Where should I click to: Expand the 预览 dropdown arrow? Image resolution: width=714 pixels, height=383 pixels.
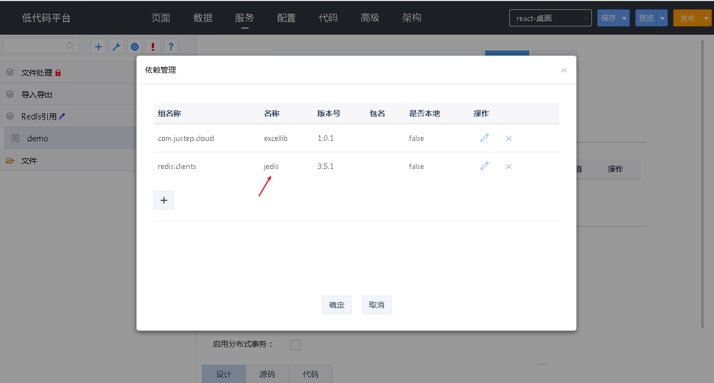pos(662,18)
